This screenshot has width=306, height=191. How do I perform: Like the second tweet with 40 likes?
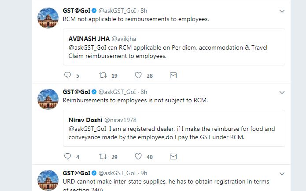(x=138, y=156)
